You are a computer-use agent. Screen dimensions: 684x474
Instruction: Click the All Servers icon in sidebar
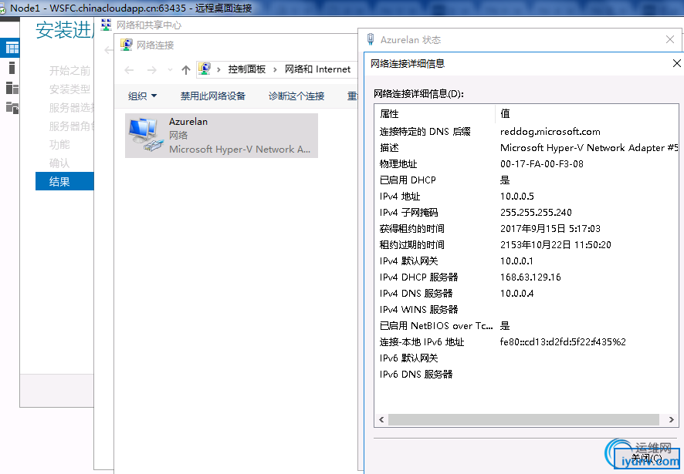pos(12,88)
